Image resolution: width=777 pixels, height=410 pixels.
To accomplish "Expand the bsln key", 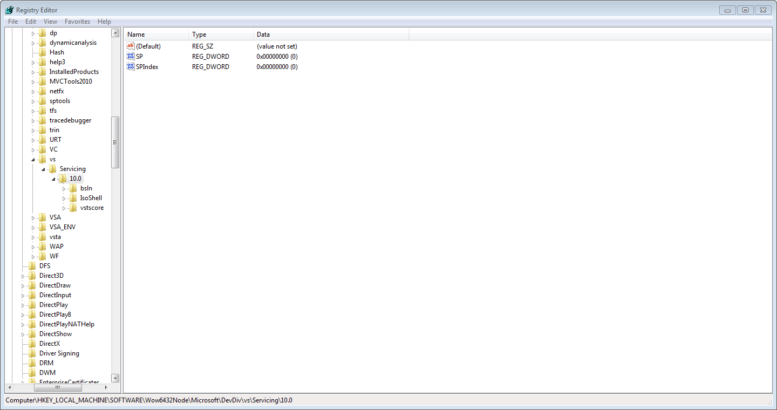I will click(x=64, y=188).
